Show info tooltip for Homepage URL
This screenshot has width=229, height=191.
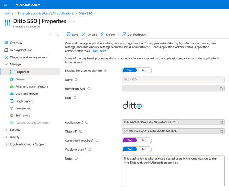[89, 89]
